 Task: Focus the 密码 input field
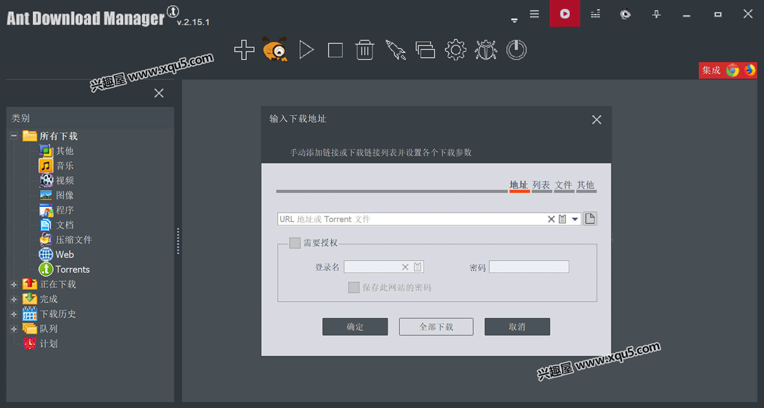tap(529, 267)
